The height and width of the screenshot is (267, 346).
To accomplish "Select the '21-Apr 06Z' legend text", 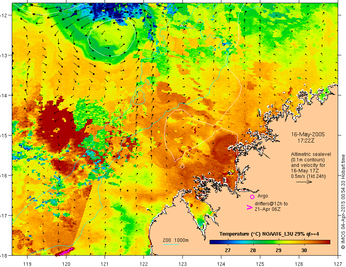I will (267, 209).
